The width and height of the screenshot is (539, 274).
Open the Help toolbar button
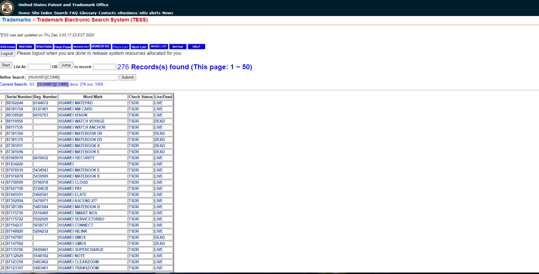click(196, 47)
